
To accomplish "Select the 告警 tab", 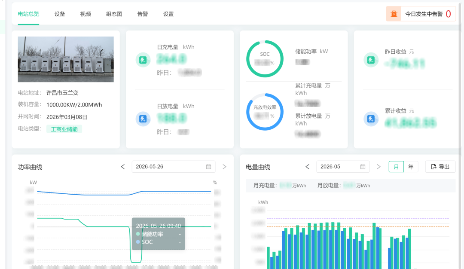I will coord(143,14).
